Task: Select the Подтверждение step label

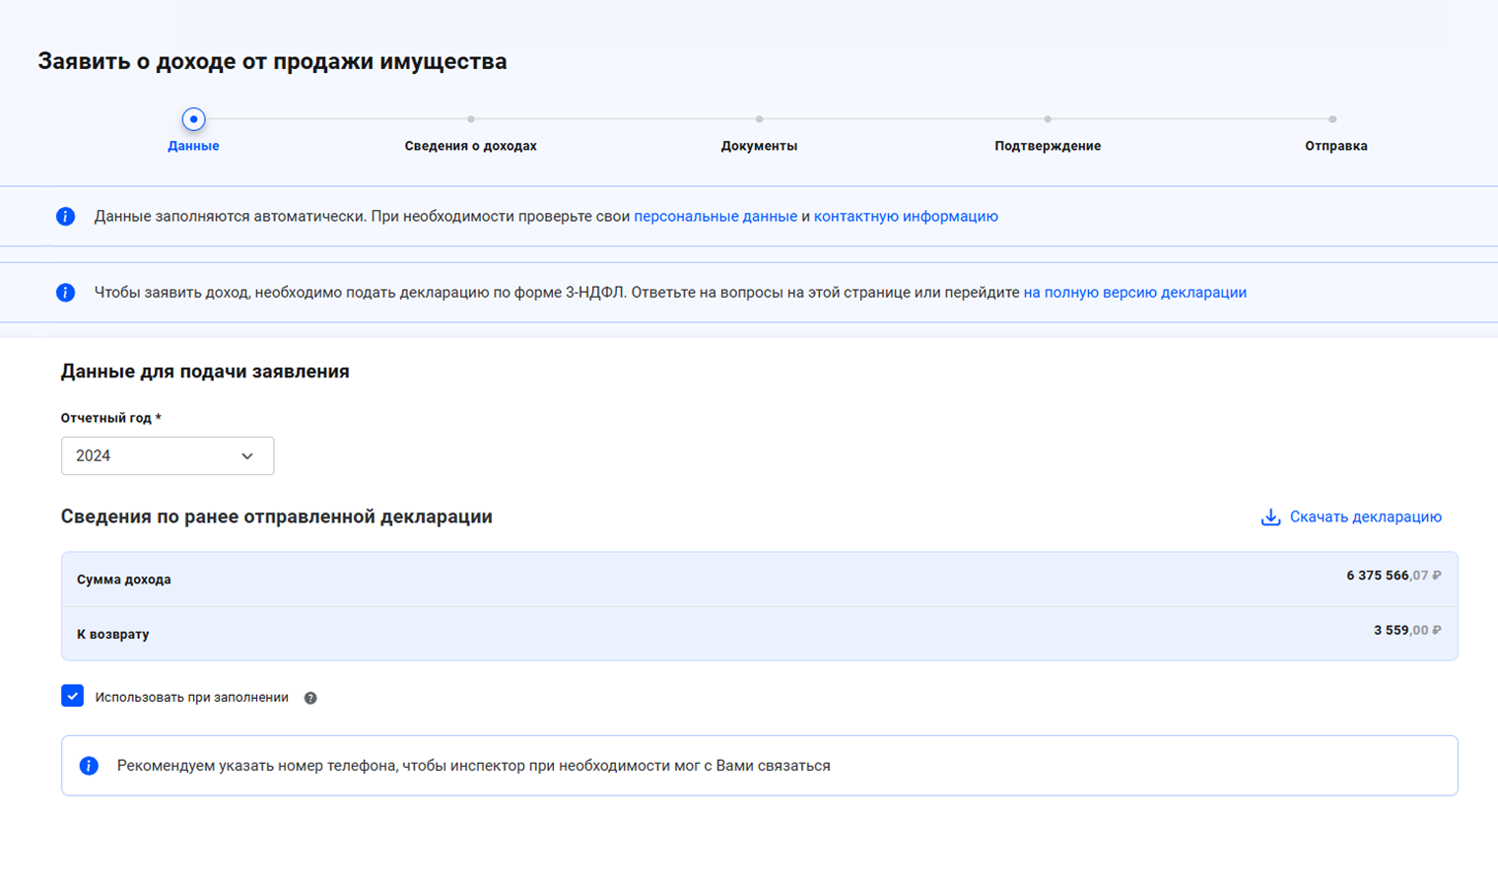Action: tap(1047, 146)
